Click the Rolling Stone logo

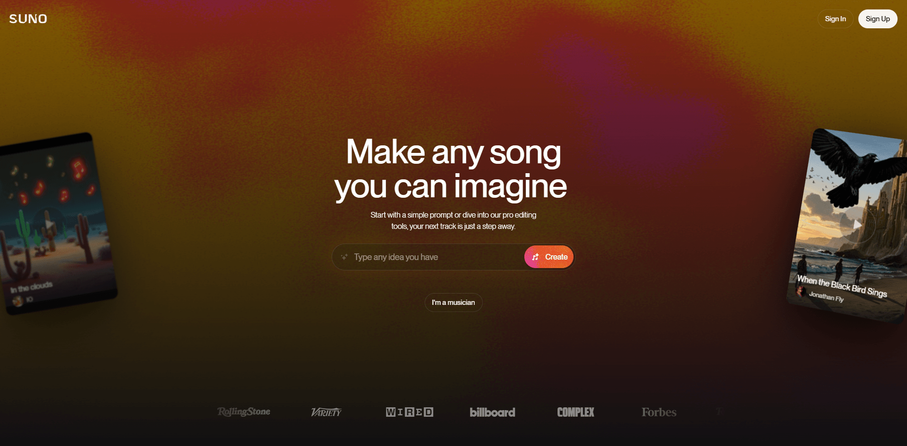244,412
